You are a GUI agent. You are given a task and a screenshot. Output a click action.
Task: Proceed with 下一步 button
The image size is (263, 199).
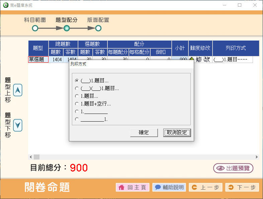coord(242,188)
